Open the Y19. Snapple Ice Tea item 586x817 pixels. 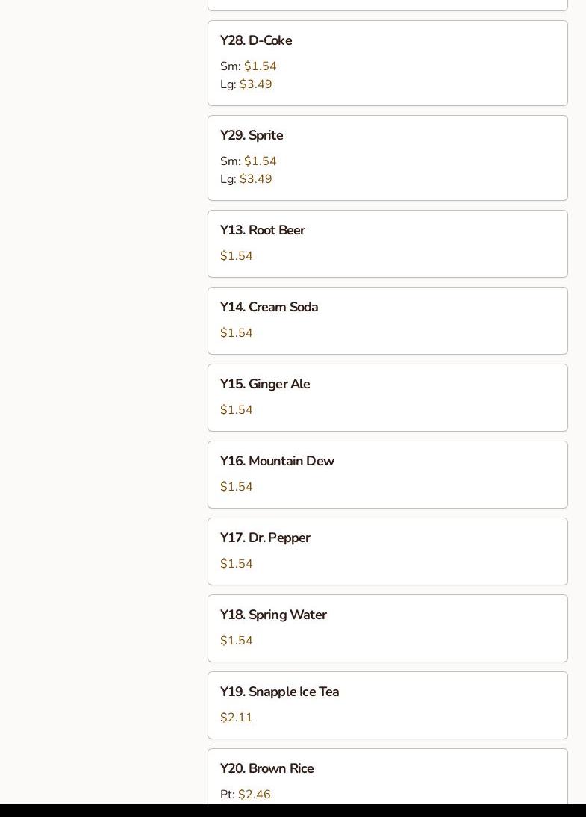click(279, 692)
